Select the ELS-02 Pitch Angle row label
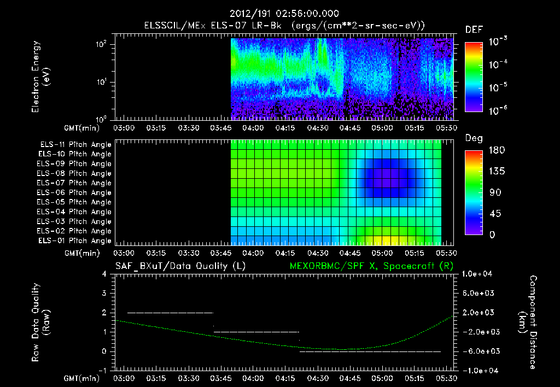This screenshot has height=387, width=560. click(x=74, y=231)
